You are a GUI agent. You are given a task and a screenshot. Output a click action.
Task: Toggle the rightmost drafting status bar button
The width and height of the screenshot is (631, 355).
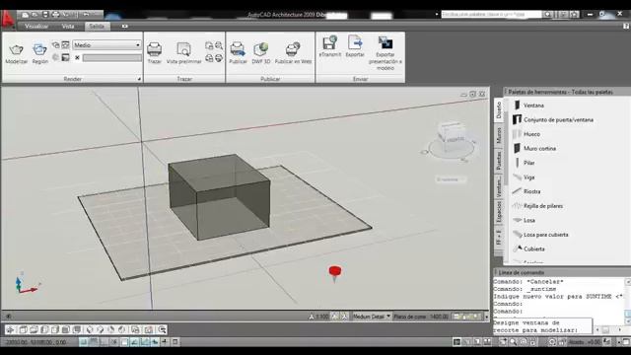click(175, 342)
